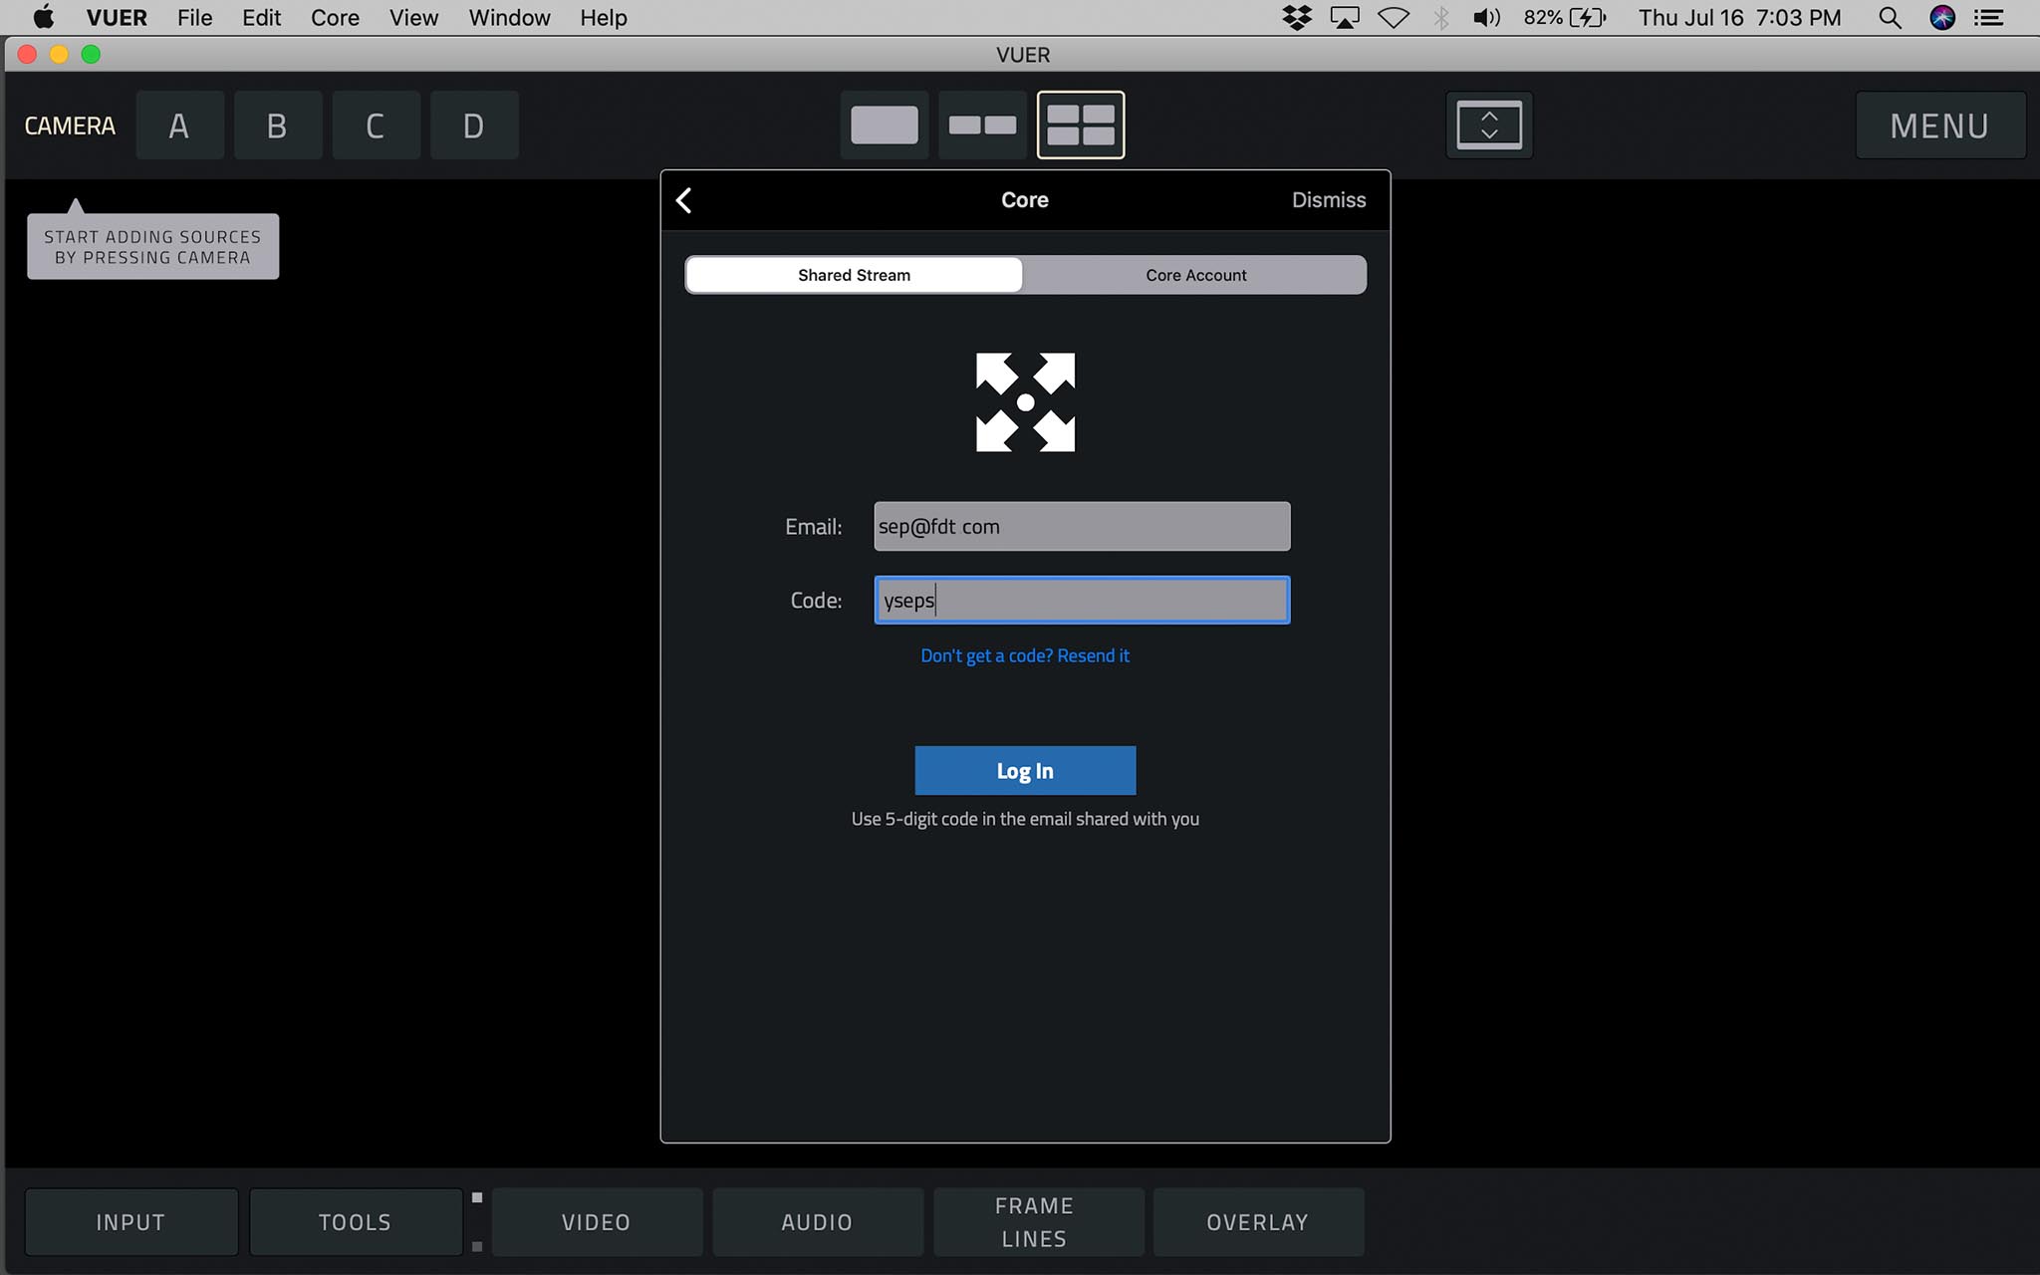Open AirPlay display menu bar icon

tap(1345, 18)
